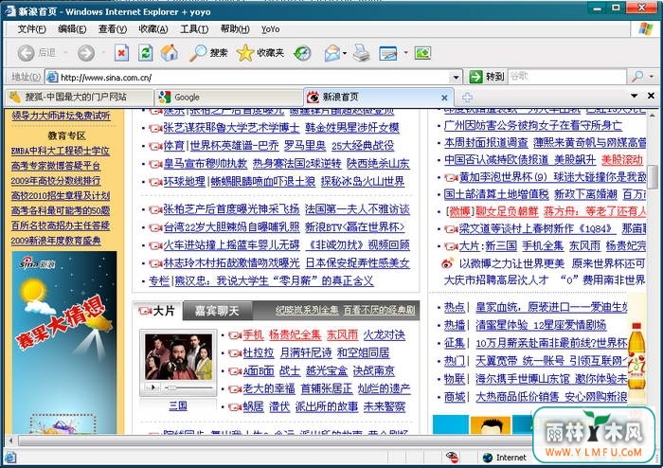Go to home page via house icon
This screenshot has height=468, width=663.
[x=170, y=53]
